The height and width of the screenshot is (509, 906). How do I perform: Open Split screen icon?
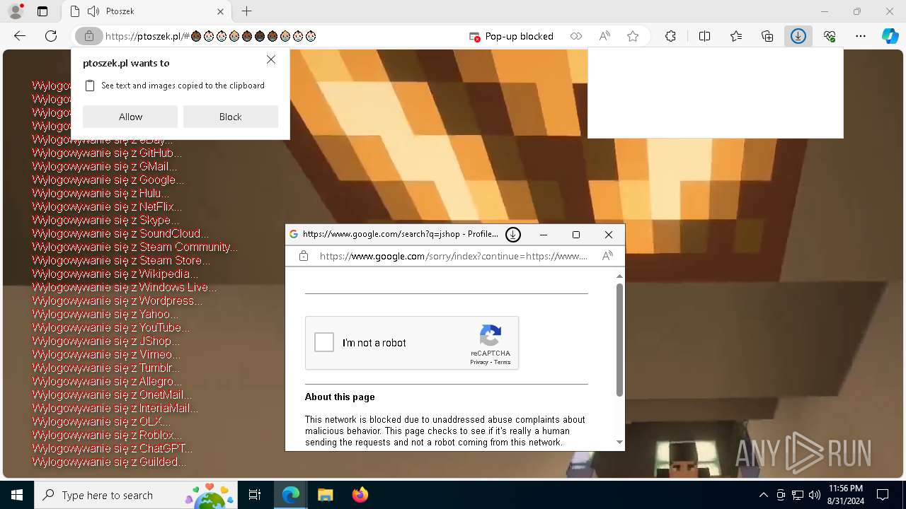pos(704,36)
